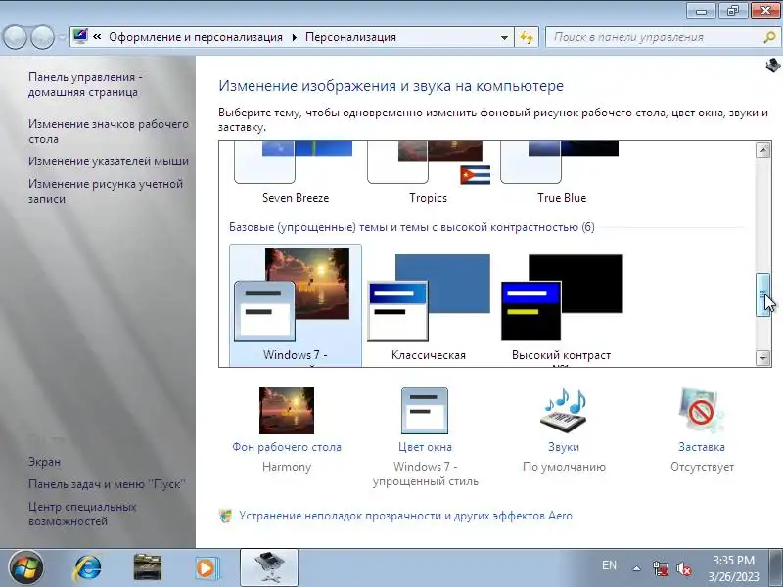
Task: Click the Фон рабочего стола link text
Action: [x=287, y=447]
